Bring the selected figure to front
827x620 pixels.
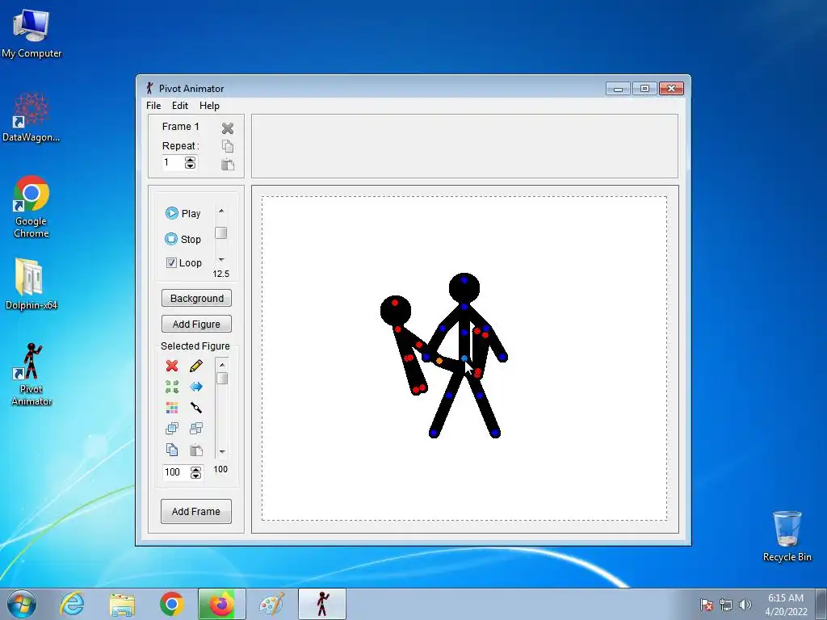click(x=172, y=428)
